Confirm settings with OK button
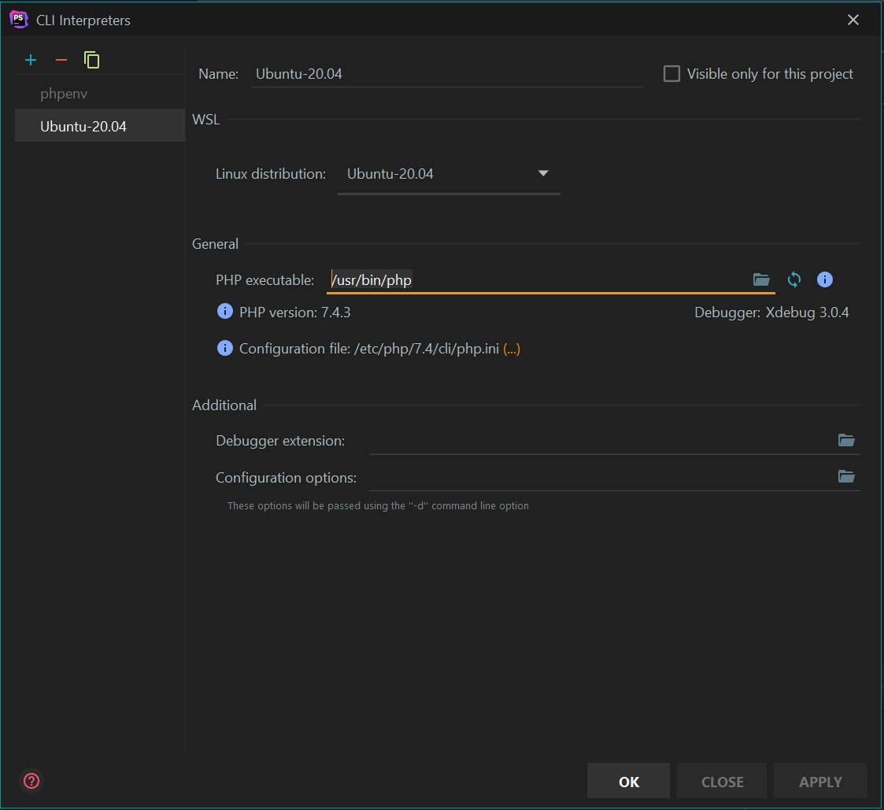 click(x=628, y=781)
